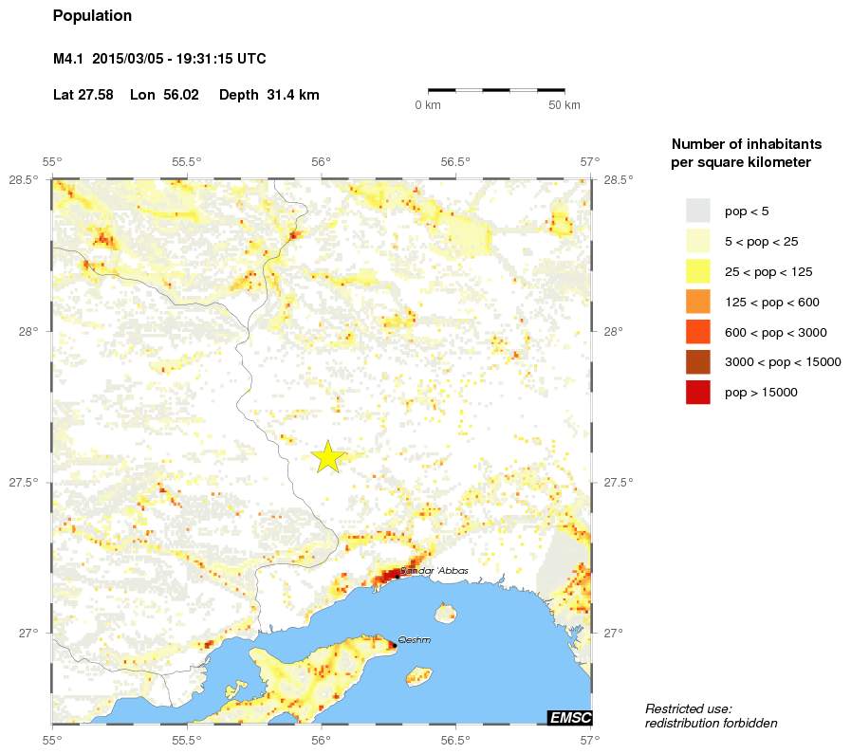This screenshot has width=851, height=754.
Task: Click the 'Population' title
Action: pyautogui.click(x=92, y=16)
